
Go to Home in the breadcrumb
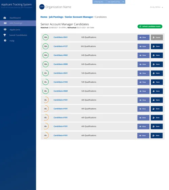tap(44, 17)
